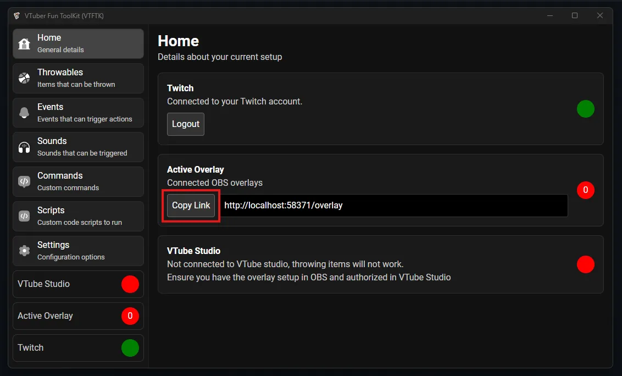Select the Twitch status item in sidebar

click(78, 348)
